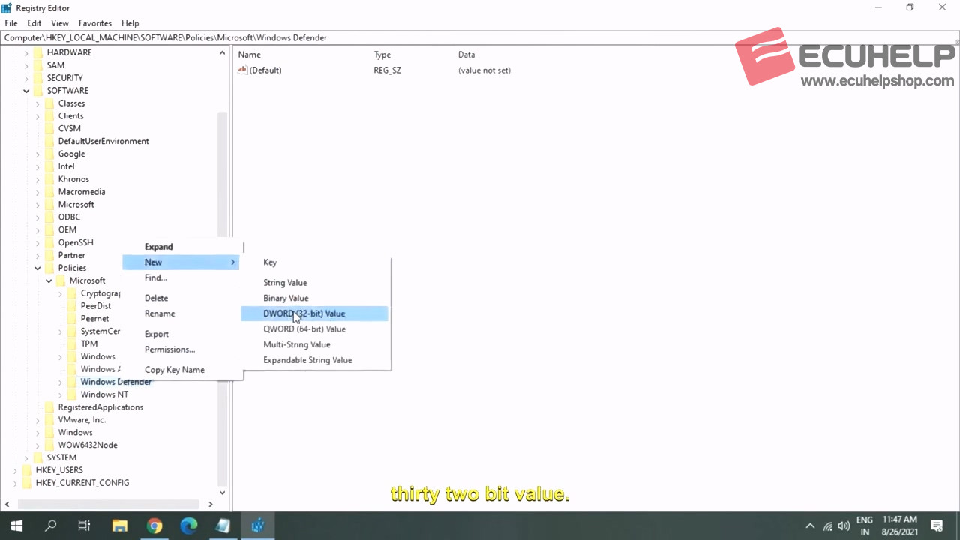Click the tree scroll-up arrow

coord(222,53)
